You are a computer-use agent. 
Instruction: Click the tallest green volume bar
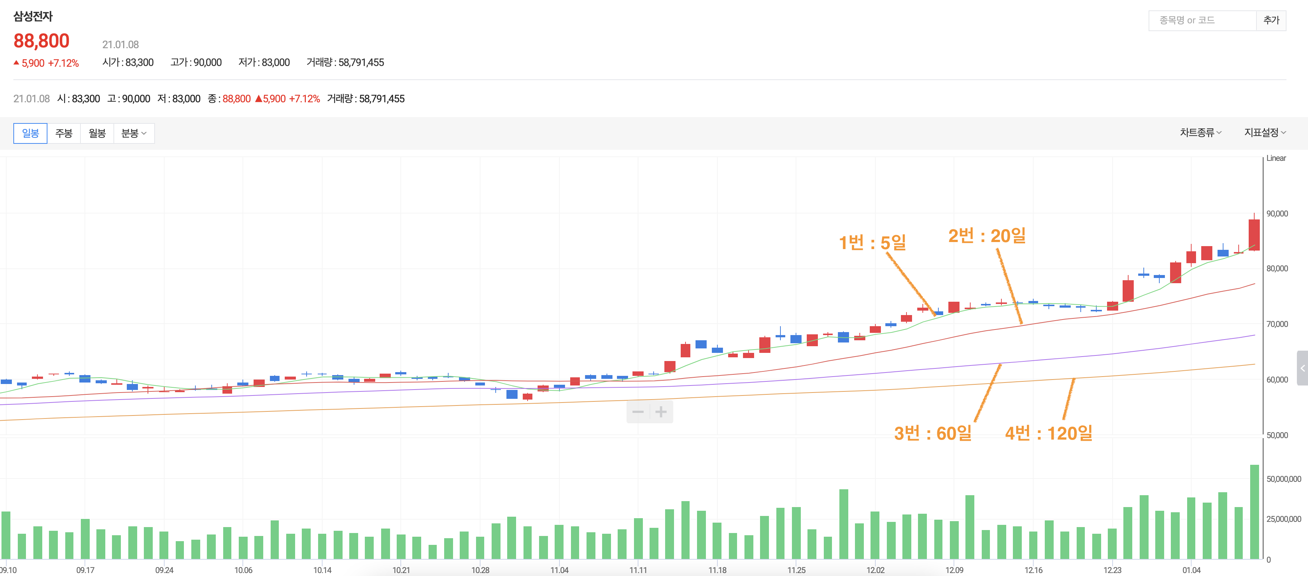1254,512
